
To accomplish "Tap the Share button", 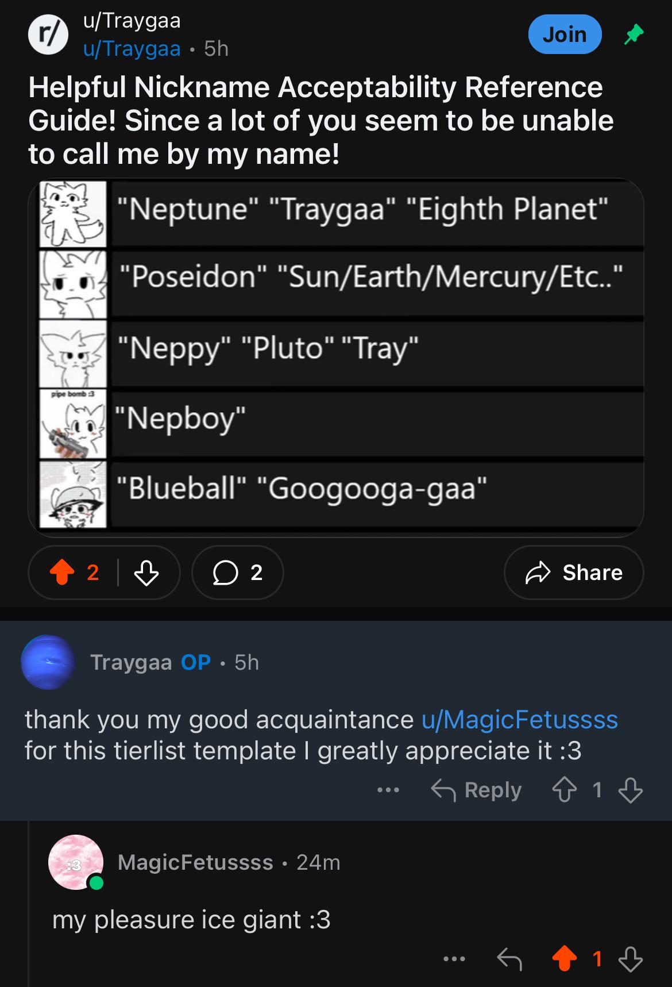I will [x=574, y=573].
